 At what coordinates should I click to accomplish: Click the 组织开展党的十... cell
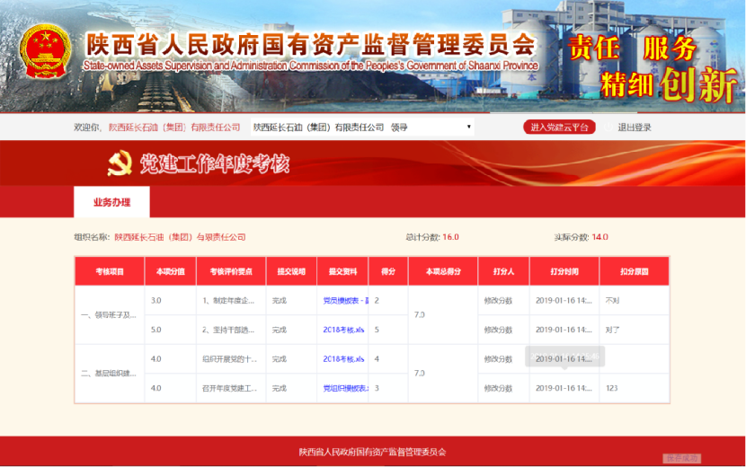click(x=231, y=359)
